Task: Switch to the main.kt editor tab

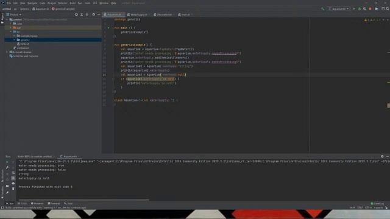Action: [x=185, y=15]
